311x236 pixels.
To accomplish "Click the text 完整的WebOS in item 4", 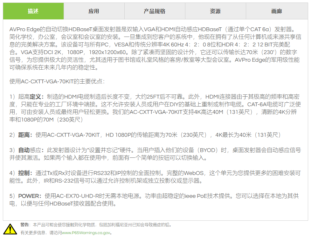I will point(185,173).
